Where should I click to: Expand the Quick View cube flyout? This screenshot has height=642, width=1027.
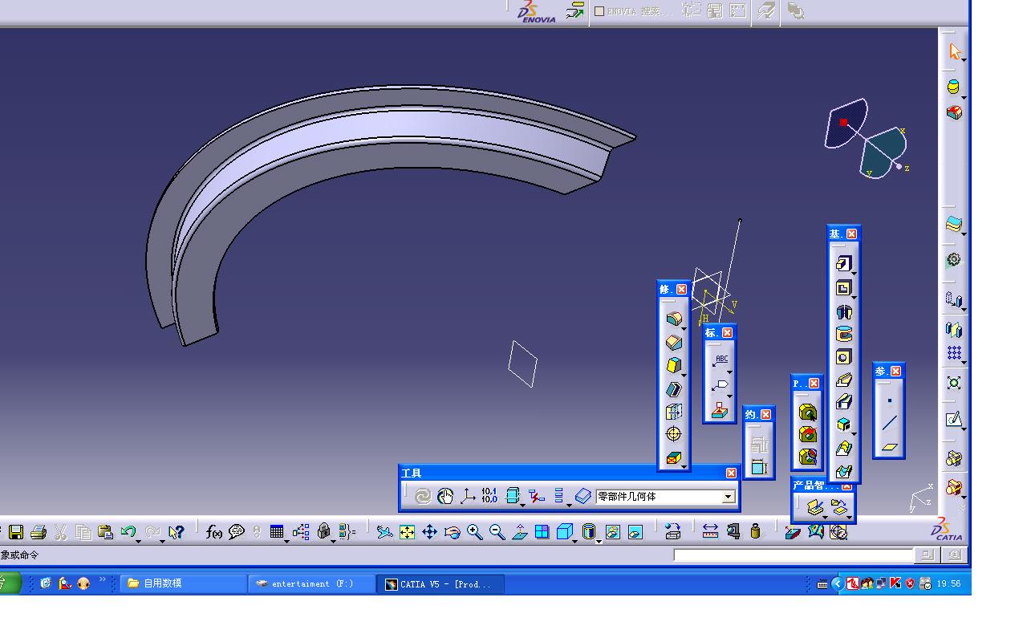(x=575, y=540)
